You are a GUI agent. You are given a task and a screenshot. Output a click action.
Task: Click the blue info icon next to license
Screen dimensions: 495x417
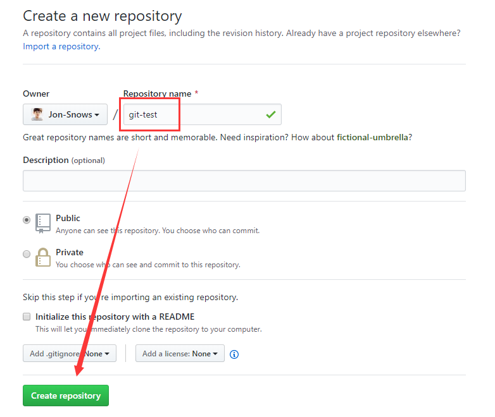tap(234, 354)
